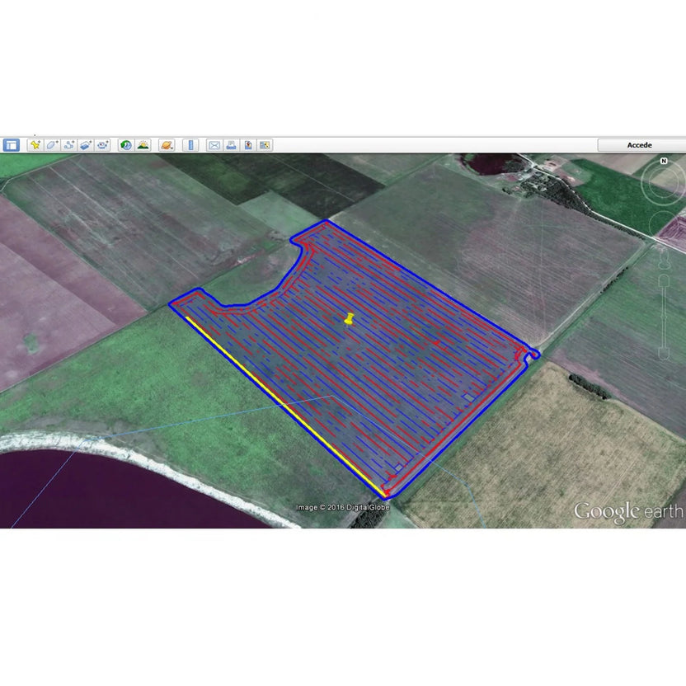This screenshot has height=686, width=686.
Task: Open the planet switcher dropdown
Action: point(167,145)
